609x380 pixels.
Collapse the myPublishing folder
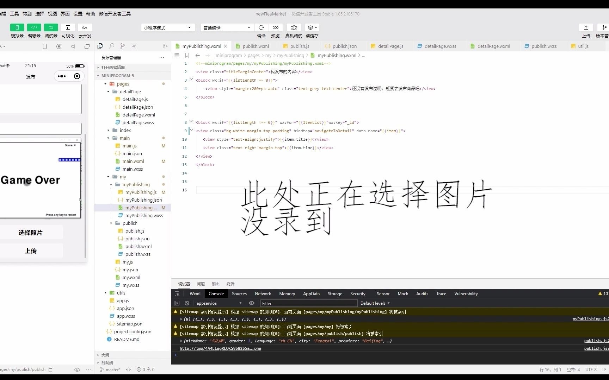tap(111, 185)
